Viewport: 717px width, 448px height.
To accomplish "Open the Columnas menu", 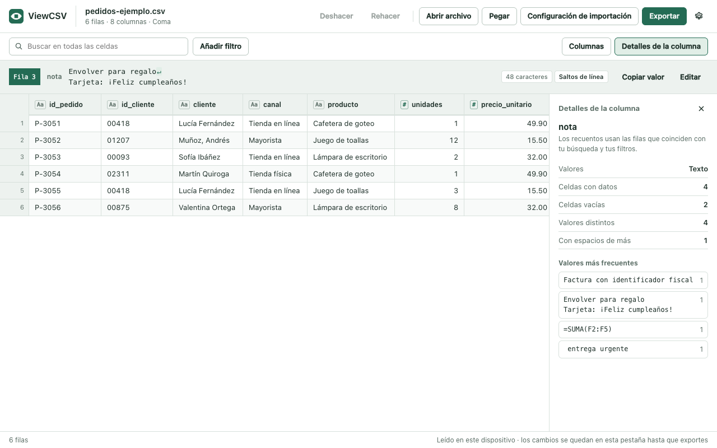I will point(586,46).
